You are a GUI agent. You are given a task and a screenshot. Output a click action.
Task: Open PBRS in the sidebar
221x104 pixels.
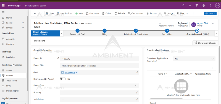[x=9, y=86]
